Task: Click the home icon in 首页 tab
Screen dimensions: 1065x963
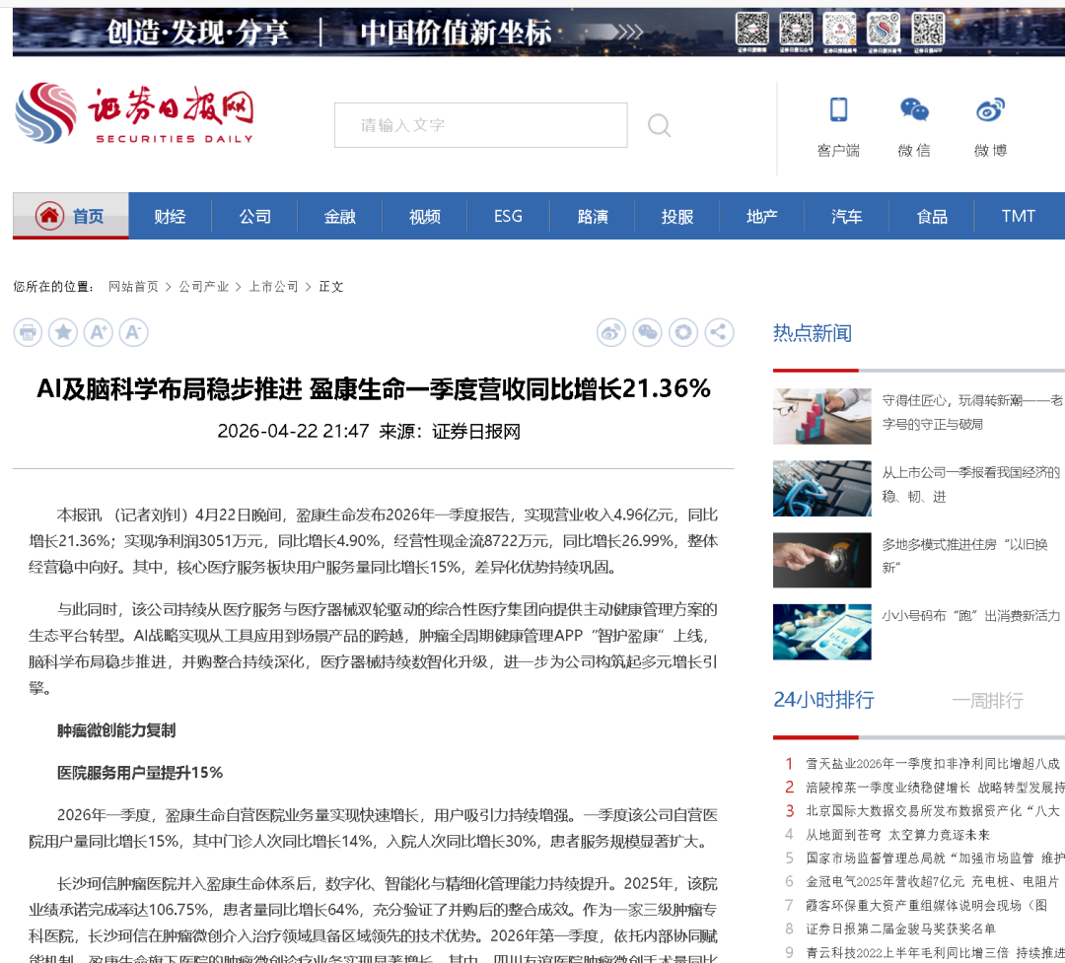Action: [x=49, y=216]
